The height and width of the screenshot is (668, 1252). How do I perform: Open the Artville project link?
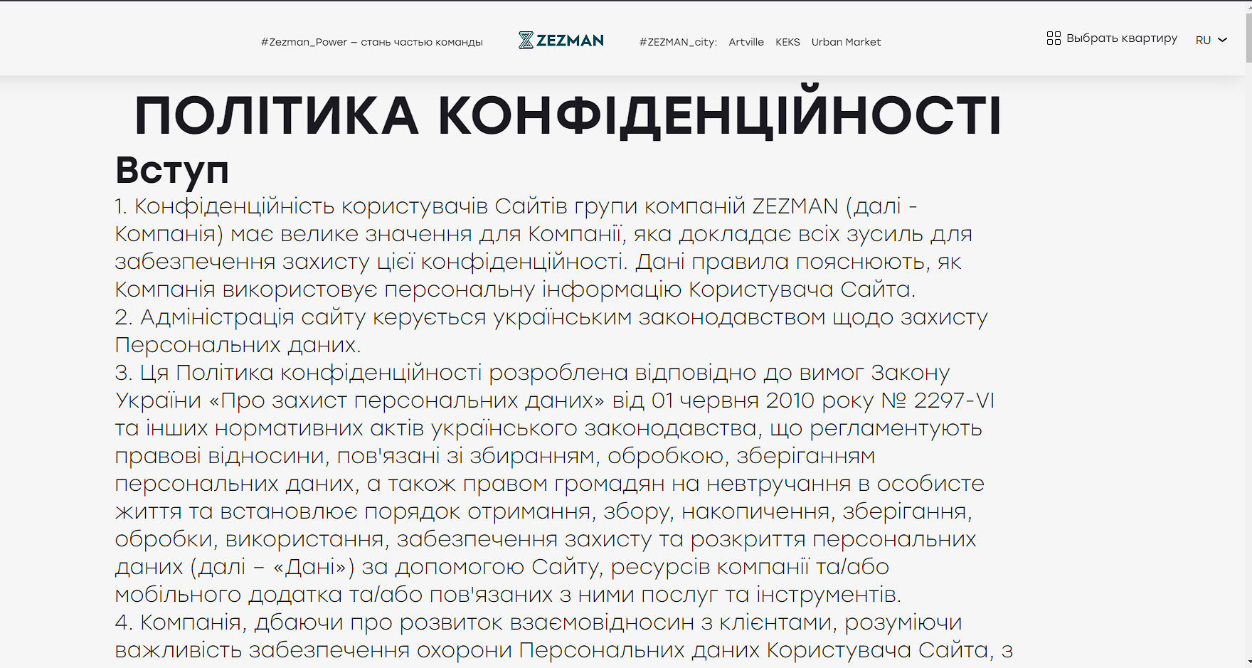coord(746,42)
